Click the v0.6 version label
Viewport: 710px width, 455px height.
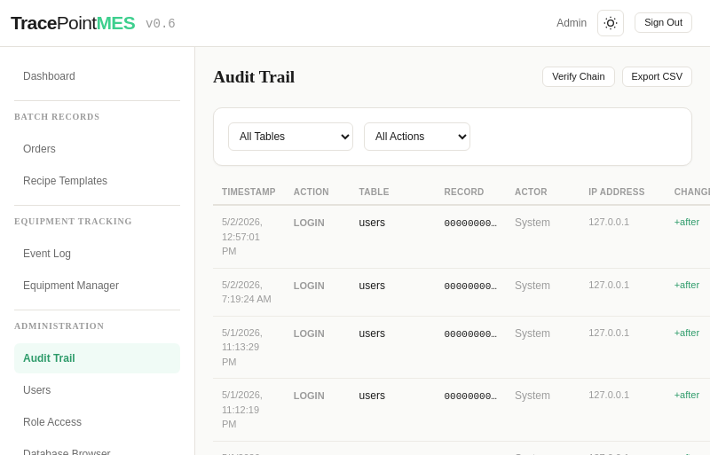tap(161, 24)
